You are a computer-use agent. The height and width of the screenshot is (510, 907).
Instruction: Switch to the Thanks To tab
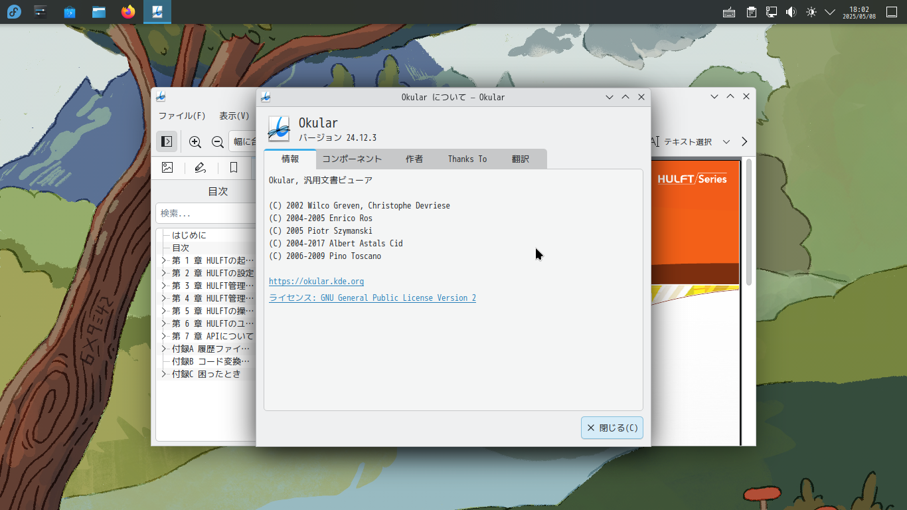tap(467, 159)
